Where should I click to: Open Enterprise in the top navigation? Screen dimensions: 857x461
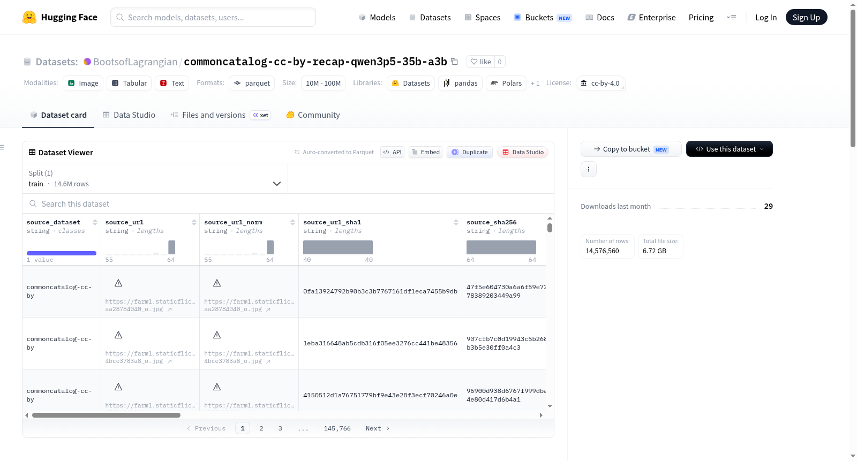tap(651, 17)
